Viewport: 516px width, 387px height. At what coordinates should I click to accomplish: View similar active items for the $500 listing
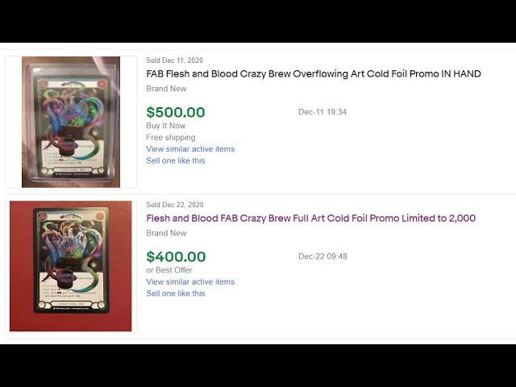click(190, 149)
